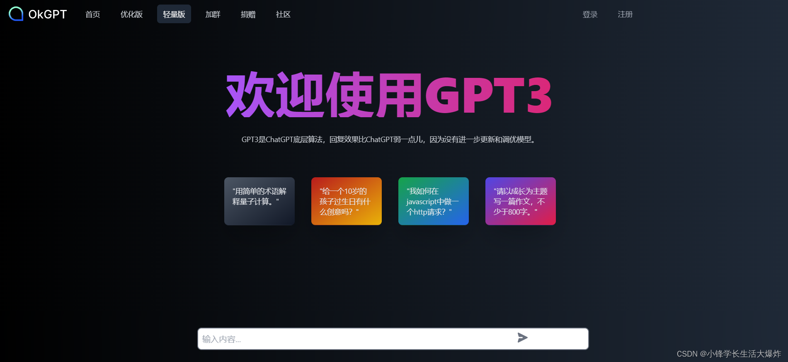Open the 首页 nav item
The width and height of the screenshot is (788, 362).
pyautogui.click(x=93, y=14)
